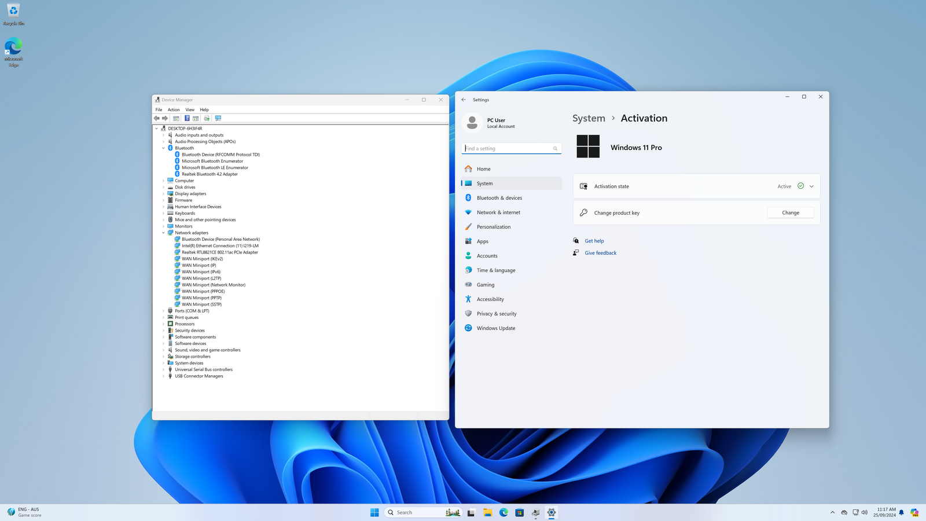Click the Personalization paintbrush icon

pyautogui.click(x=468, y=227)
